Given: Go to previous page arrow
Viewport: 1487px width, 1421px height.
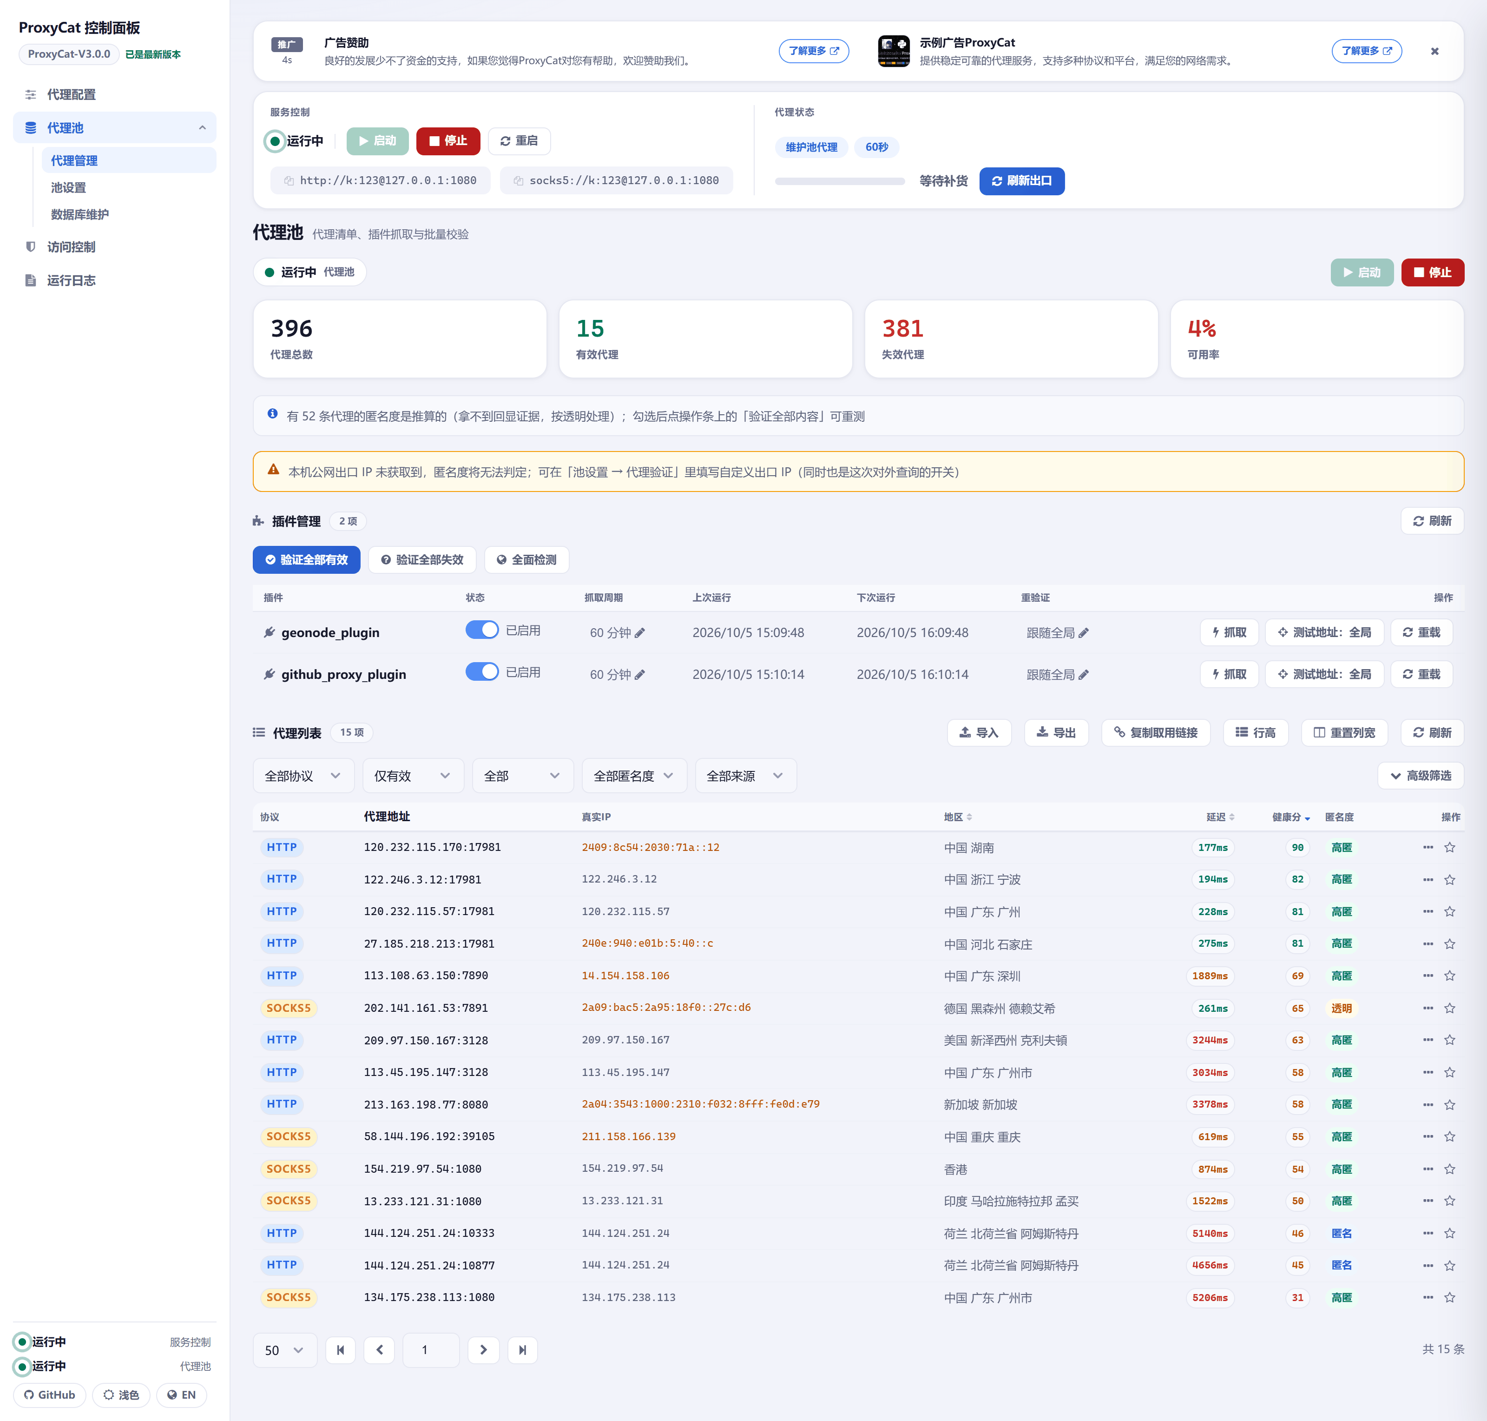Looking at the screenshot, I should click(379, 1350).
